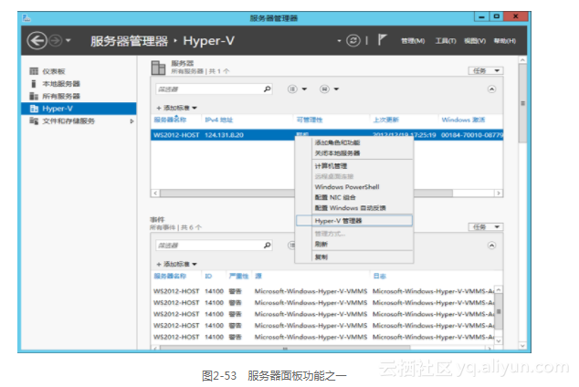This screenshot has height=387, width=579.
Task: Sort by IPv4 地址 column
Action: [219, 120]
